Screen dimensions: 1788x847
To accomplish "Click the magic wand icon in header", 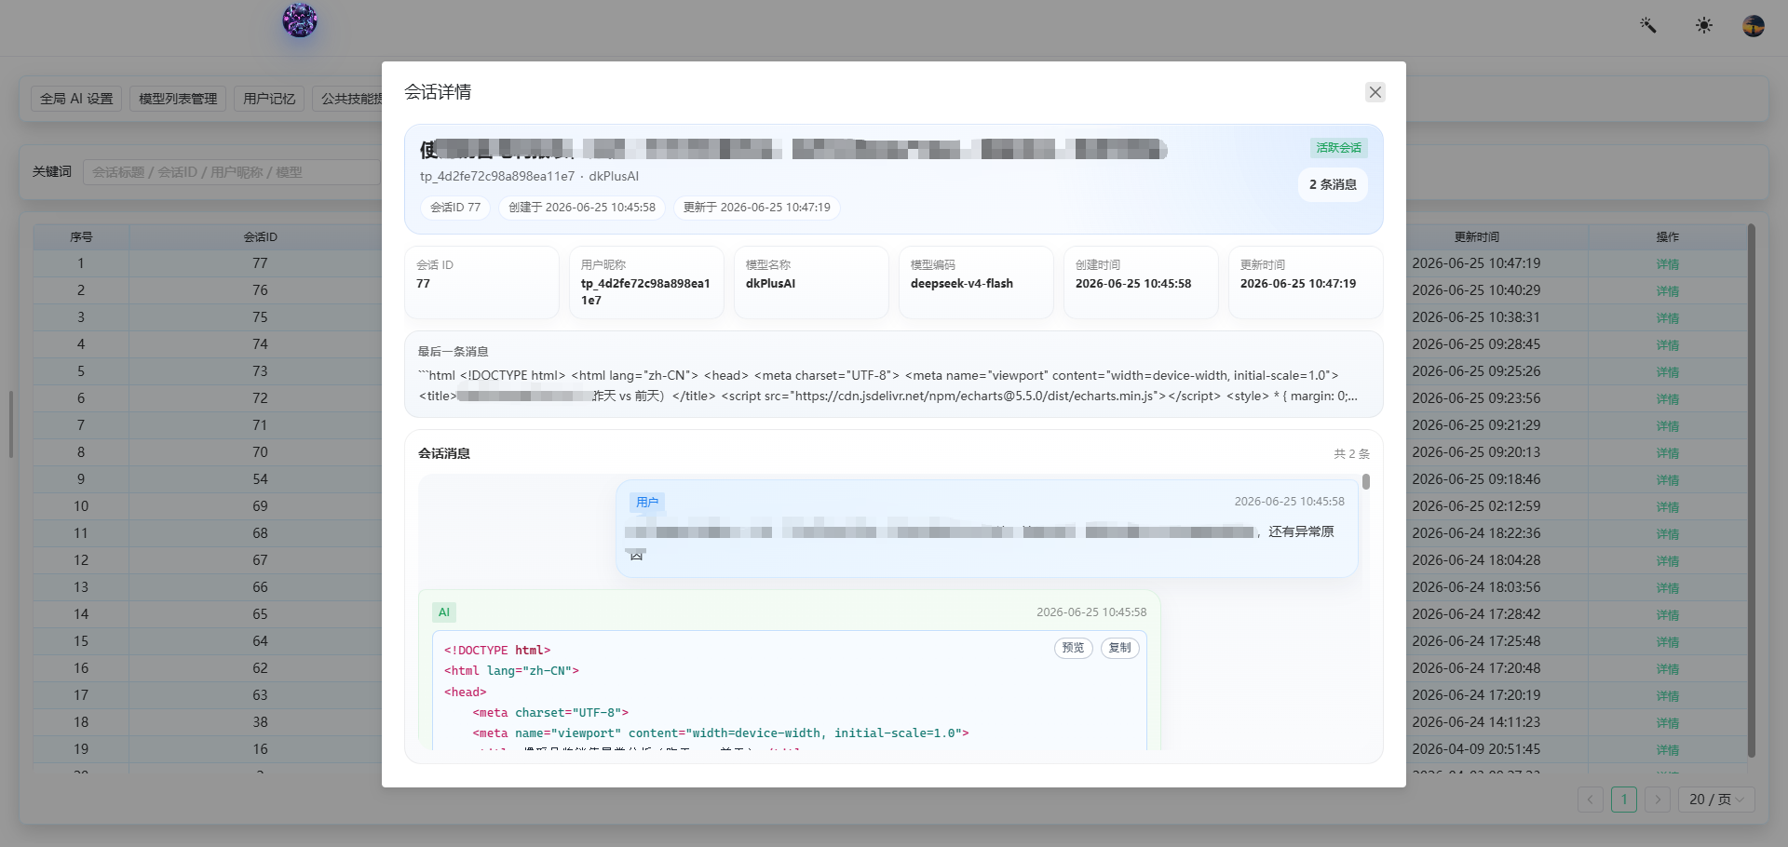I will pos(1648,25).
